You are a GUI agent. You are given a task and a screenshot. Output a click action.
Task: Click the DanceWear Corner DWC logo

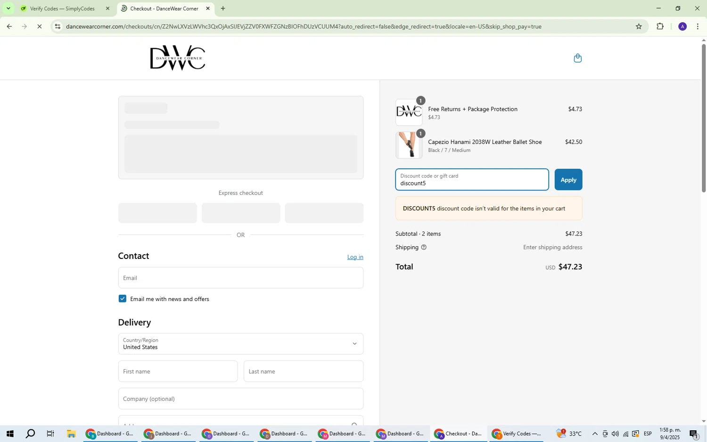coord(178,58)
